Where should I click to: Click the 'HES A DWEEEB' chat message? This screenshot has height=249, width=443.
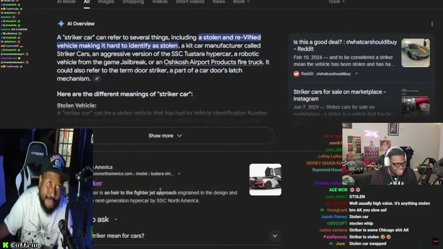tap(19, 29)
